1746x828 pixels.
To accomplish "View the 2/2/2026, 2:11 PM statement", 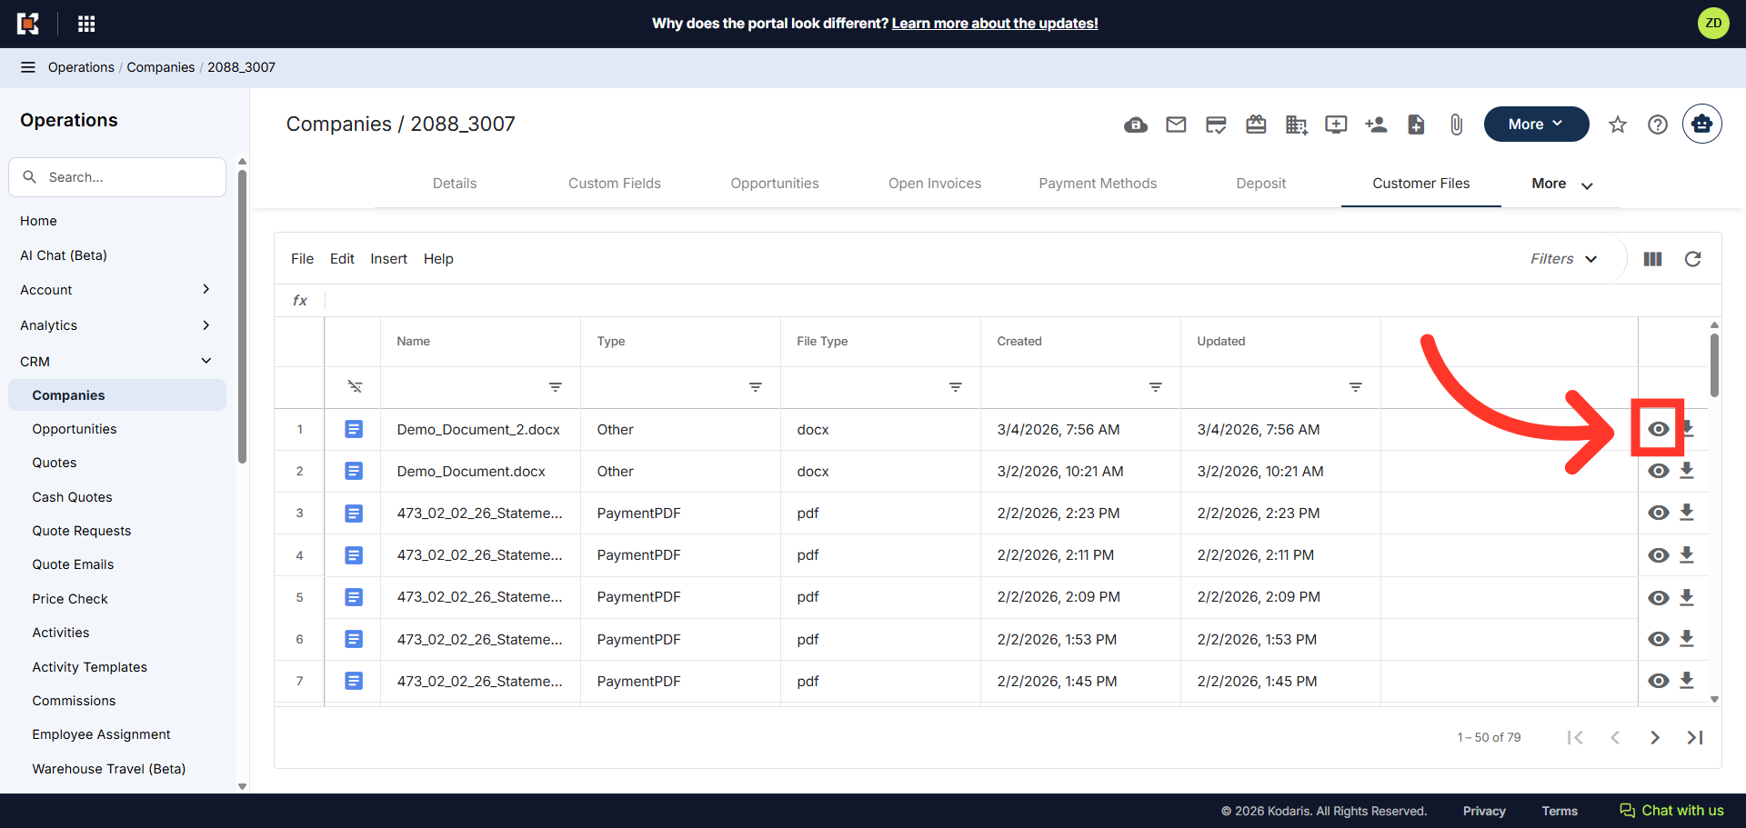I will click(x=1659, y=555).
